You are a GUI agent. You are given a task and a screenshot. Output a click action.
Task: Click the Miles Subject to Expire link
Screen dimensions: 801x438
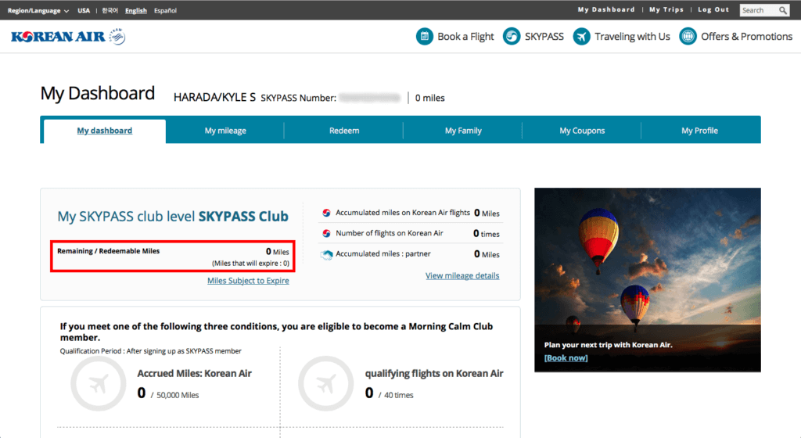click(248, 281)
